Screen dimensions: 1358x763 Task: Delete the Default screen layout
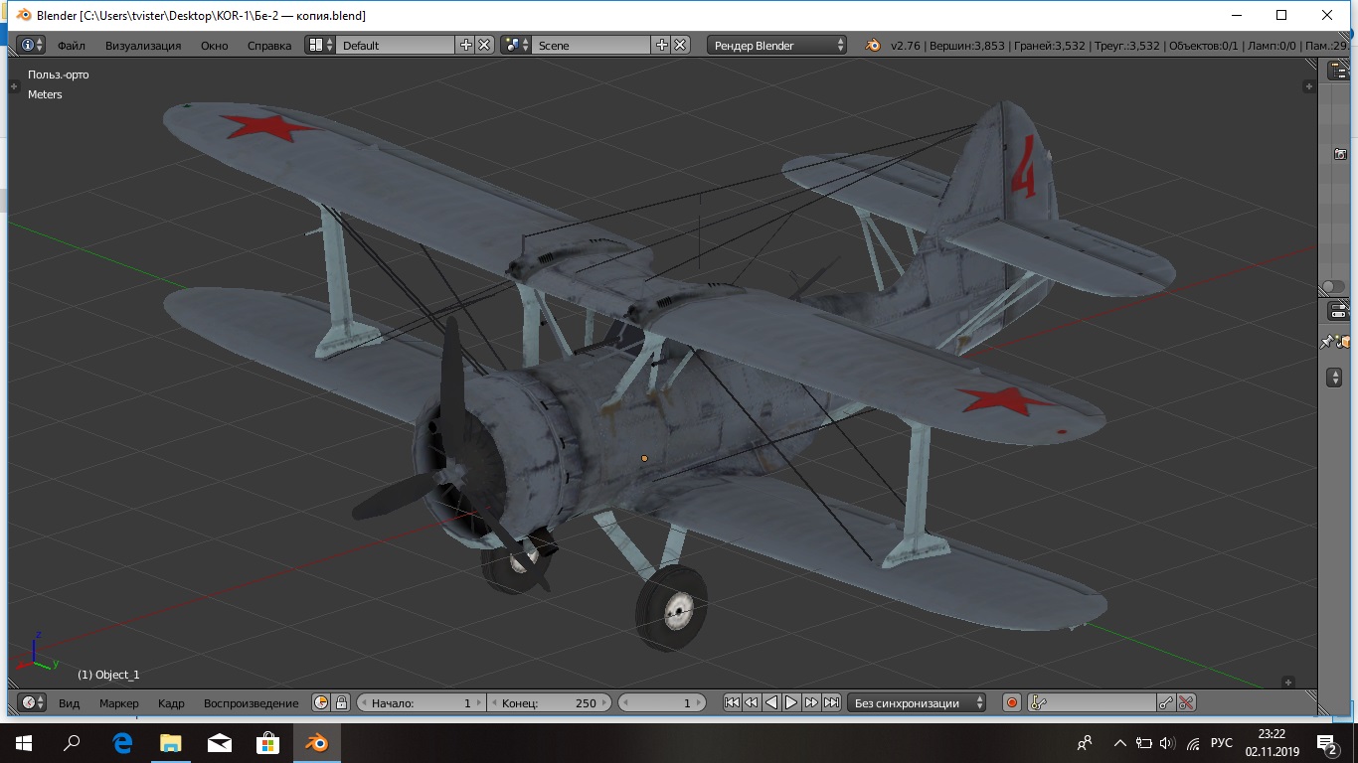coord(484,45)
